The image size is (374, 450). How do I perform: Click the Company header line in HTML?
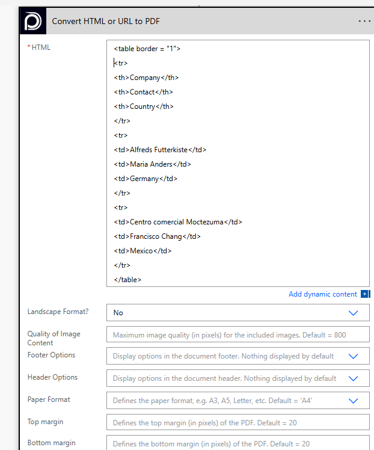pos(146,78)
